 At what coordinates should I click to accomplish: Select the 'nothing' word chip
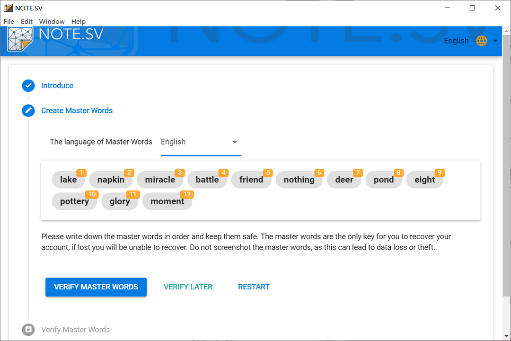[299, 179]
